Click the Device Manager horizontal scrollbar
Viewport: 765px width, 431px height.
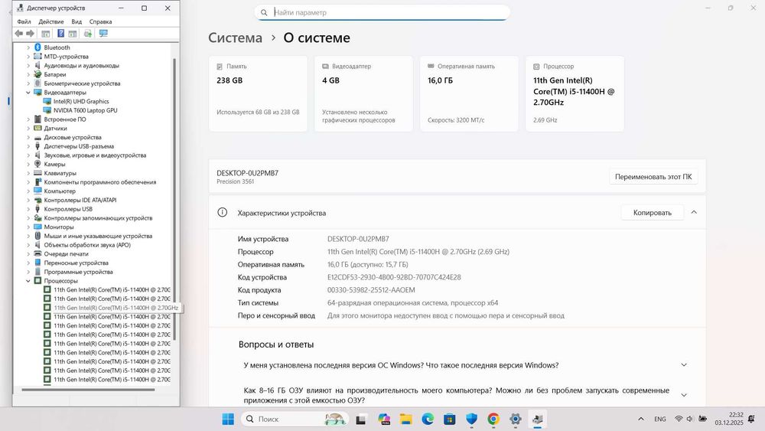pos(88,390)
